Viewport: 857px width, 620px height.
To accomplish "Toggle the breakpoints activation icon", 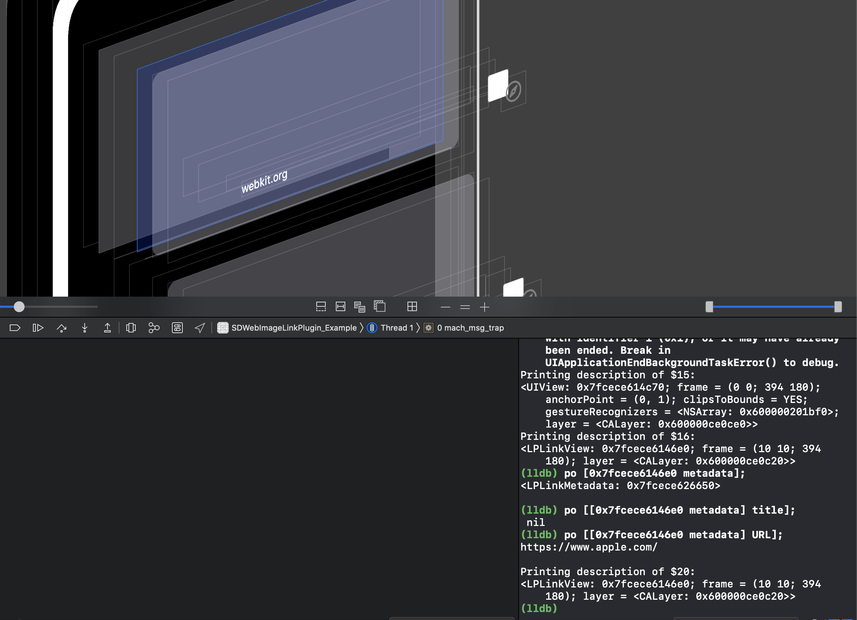I will (15, 328).
